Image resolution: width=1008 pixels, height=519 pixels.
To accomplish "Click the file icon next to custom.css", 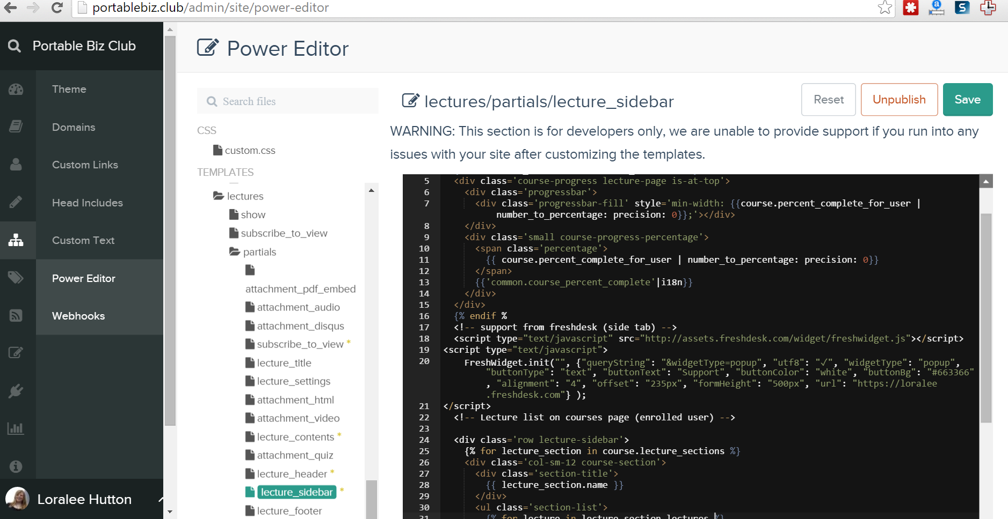I will 217,150.
